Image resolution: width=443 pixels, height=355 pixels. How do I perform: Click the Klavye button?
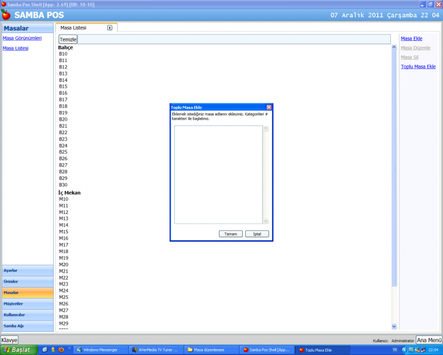(x=9, y=340)
